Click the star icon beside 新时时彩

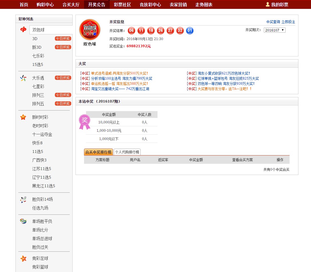click(x=23, y=117)
